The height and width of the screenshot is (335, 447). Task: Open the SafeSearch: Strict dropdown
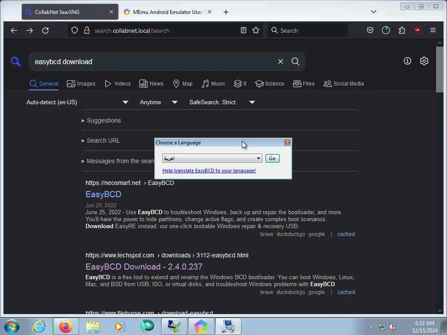coord(222,102)
